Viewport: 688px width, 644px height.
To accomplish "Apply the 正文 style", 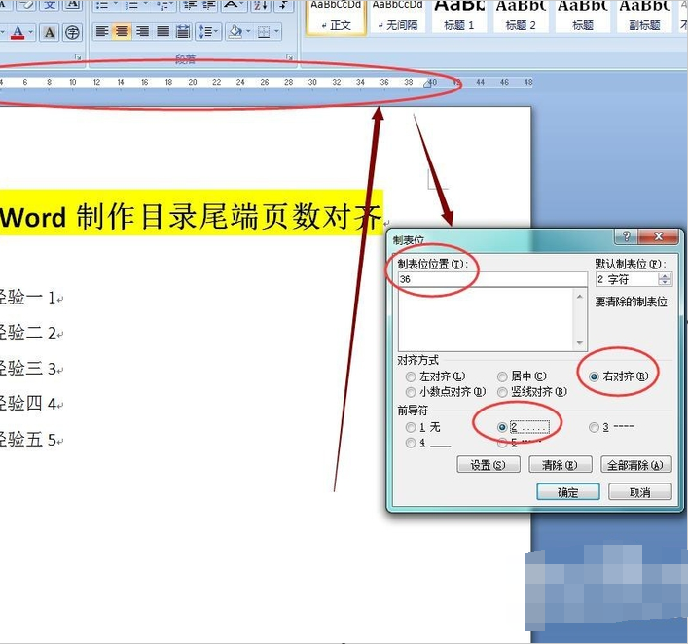I will [336, 17].
